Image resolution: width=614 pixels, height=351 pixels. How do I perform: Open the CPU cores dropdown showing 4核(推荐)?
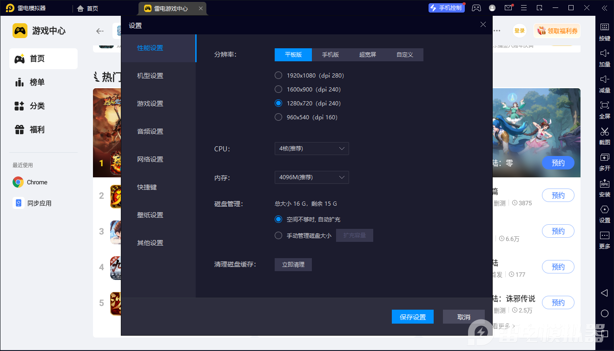(x=311, y=149)
